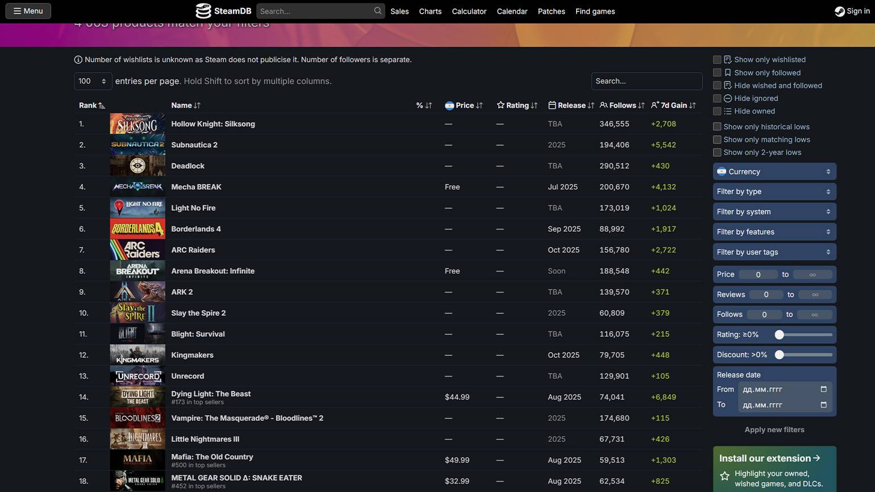
Task: Click the info icon beside the wishlists notice
Action: 78,60
